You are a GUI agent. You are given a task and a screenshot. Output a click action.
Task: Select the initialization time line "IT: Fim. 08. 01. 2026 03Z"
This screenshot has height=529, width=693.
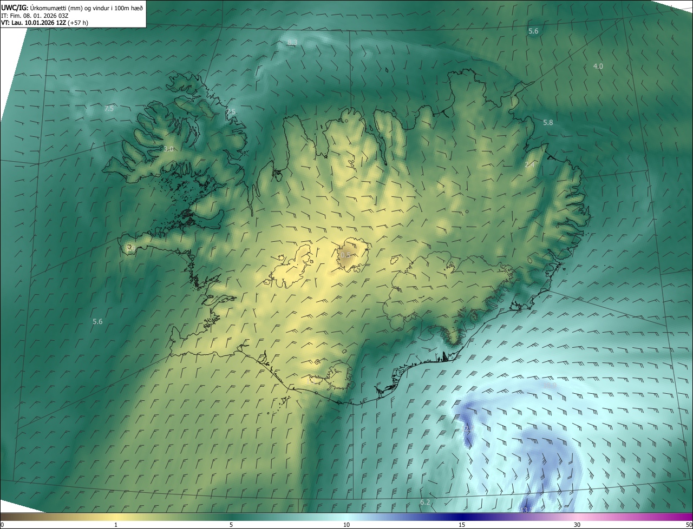[35, 16]
